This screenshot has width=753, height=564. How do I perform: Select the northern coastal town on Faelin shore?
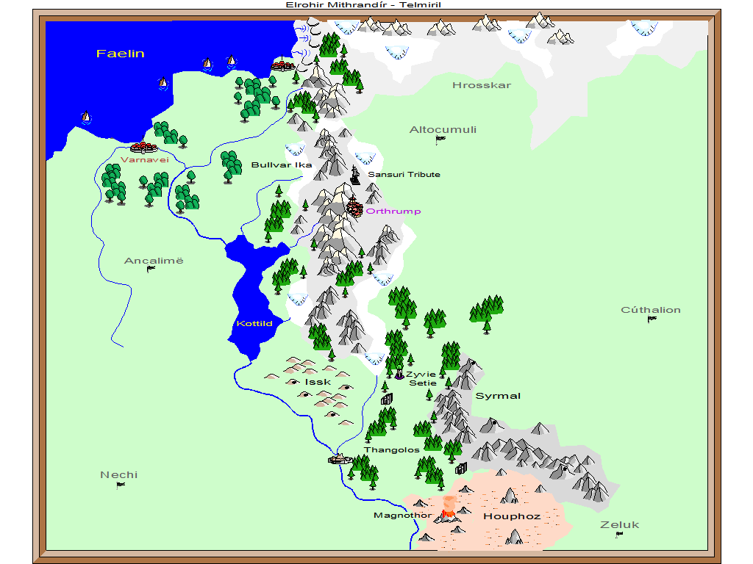(x=283, y=65)
